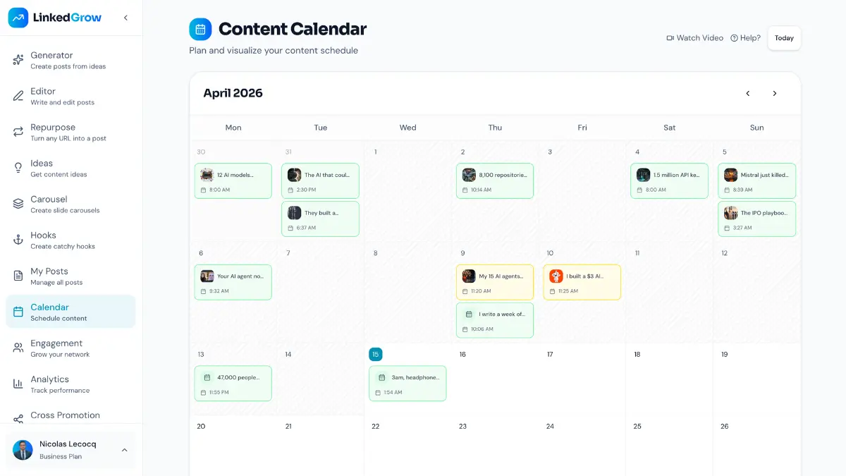This screenshot has width=846, height=476.
Task: Click the Help? link in the header
Action: (x=745, y=38)
